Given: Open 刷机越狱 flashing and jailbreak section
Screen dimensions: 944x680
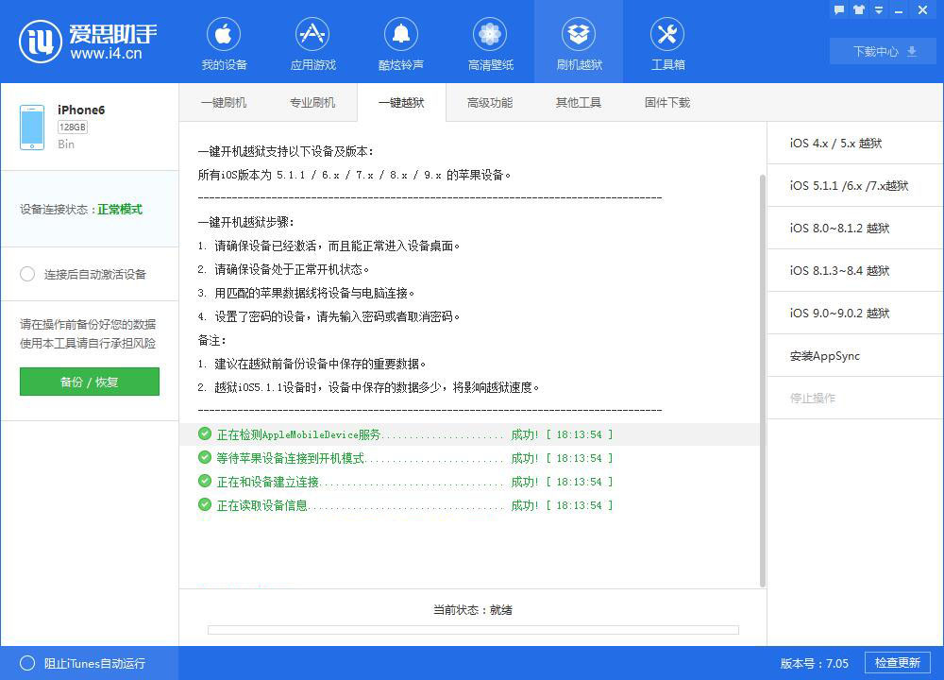Looking at the screenshot, I should 579,42.
